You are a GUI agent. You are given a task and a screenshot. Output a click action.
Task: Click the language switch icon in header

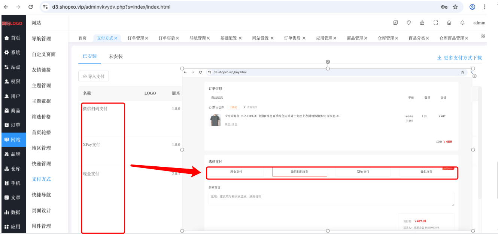(395, 22)
